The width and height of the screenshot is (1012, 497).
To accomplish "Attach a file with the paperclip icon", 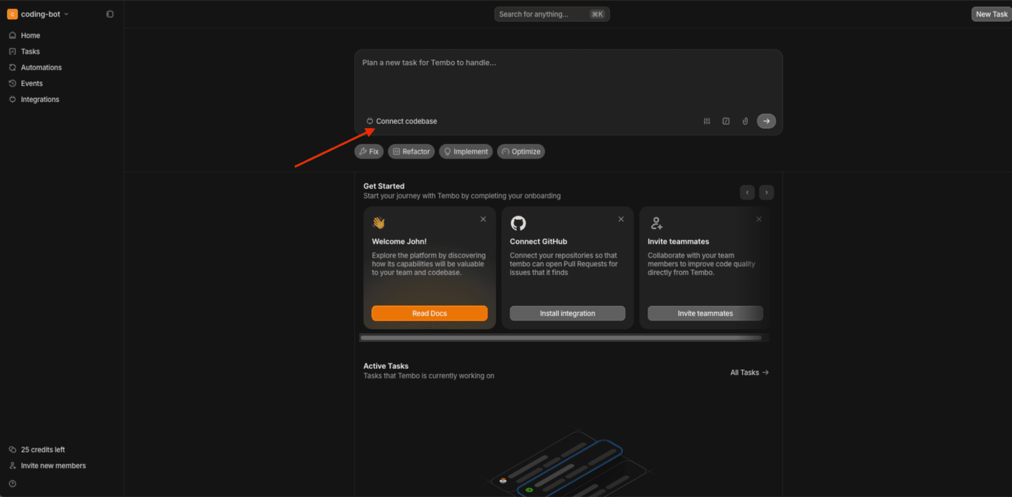I will click(745, 121).
